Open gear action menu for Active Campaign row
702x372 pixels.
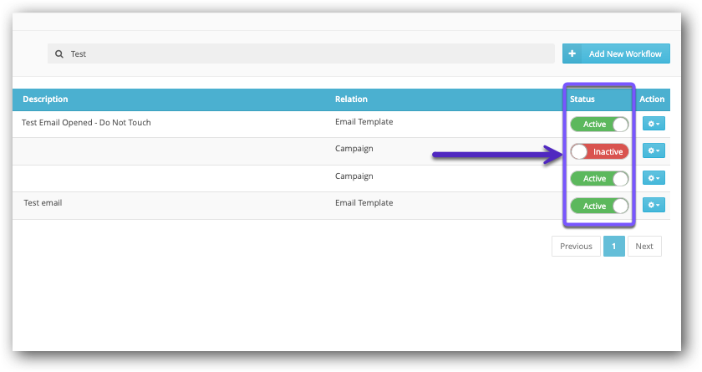coord(654,178)
